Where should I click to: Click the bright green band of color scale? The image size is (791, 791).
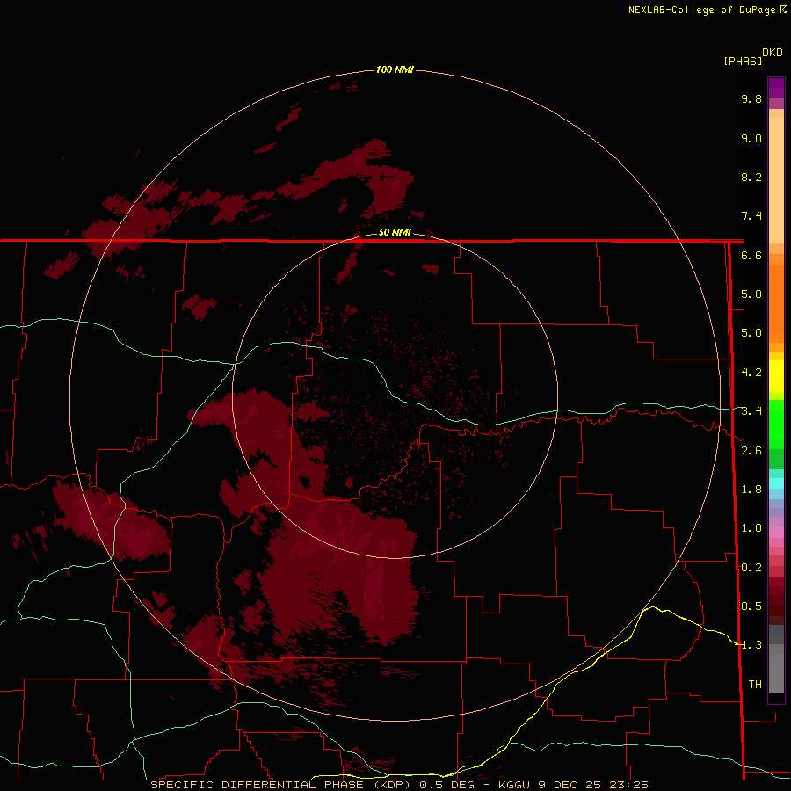(776, 425)
